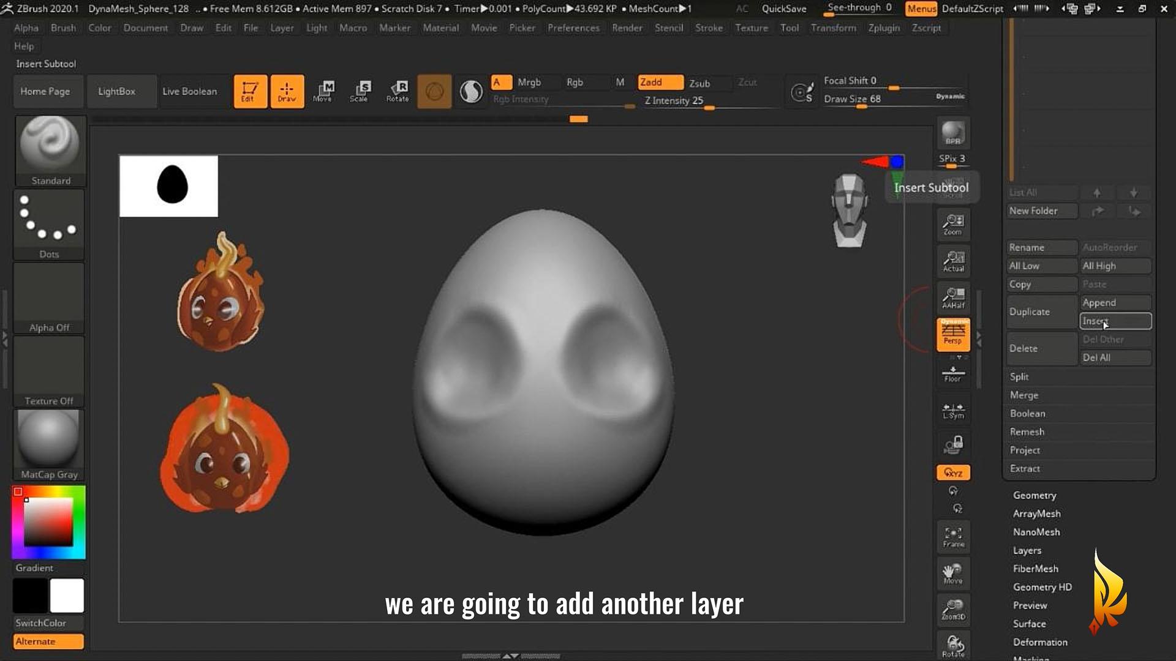
Task: Toggle Live Boolean mode
Action: coord(190,91)
